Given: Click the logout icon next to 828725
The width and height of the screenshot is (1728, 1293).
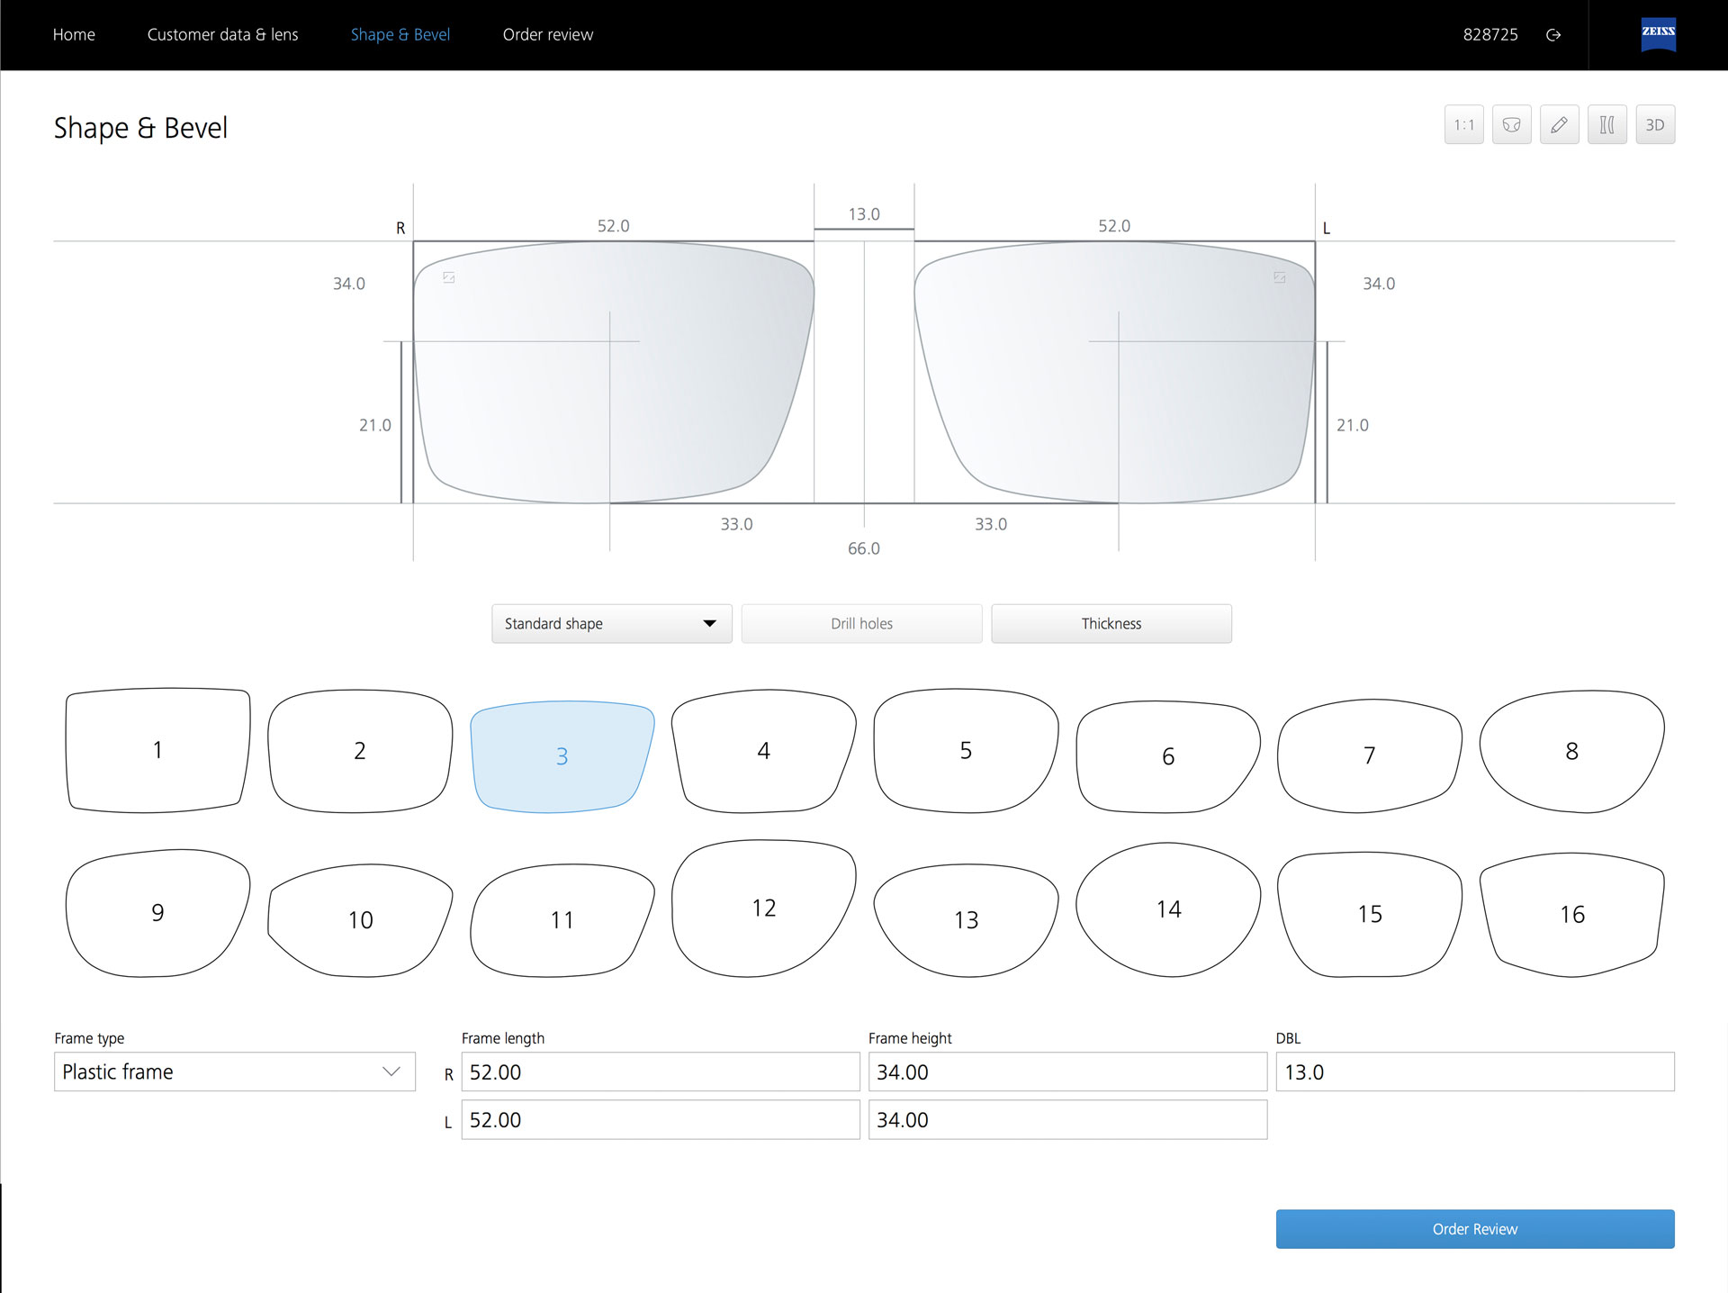Looking at the screenshot, I should 1552,35.
